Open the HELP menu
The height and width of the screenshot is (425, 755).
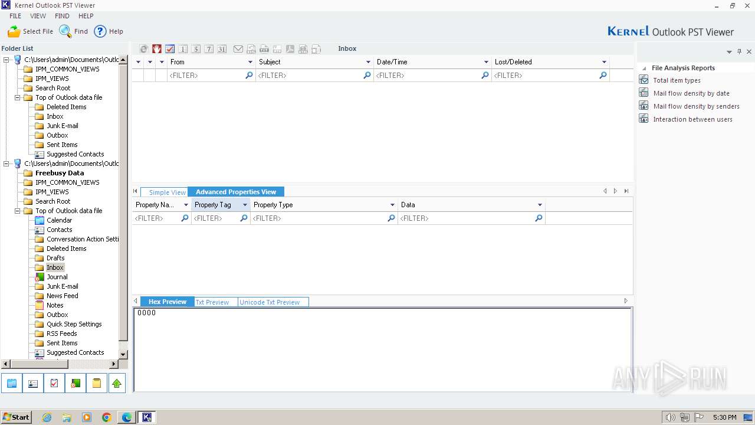coord(86,16)
